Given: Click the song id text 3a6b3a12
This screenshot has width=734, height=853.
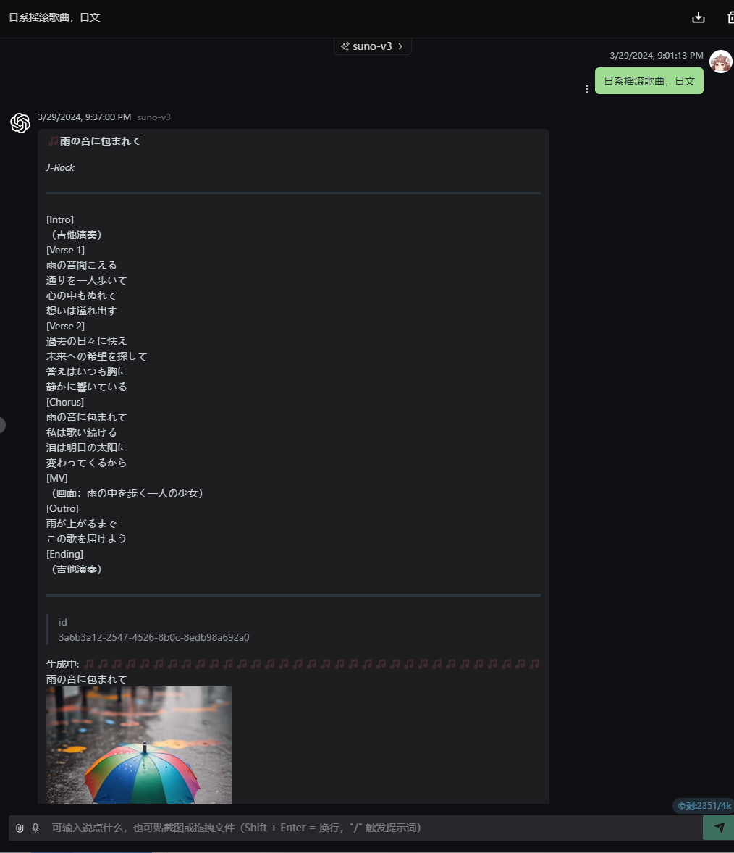Looking at the screenshot, I should click(x=154, y=637).
